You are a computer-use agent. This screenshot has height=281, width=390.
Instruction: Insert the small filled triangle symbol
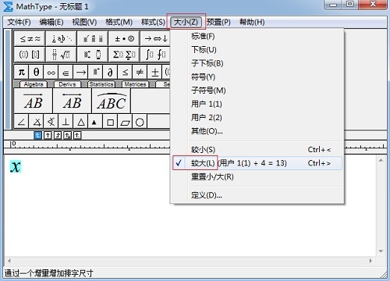95,122
